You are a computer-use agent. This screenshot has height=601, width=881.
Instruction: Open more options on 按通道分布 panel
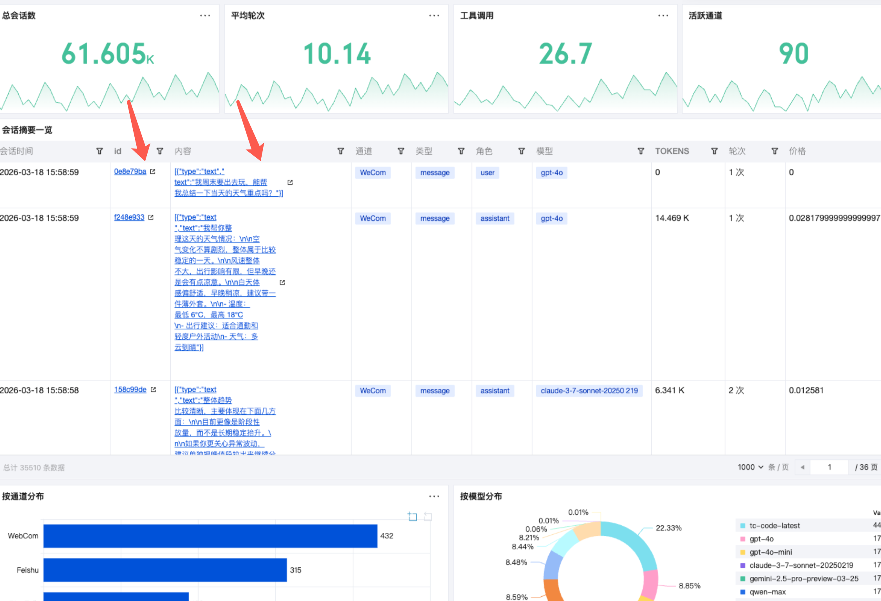(x=434, y=496)
